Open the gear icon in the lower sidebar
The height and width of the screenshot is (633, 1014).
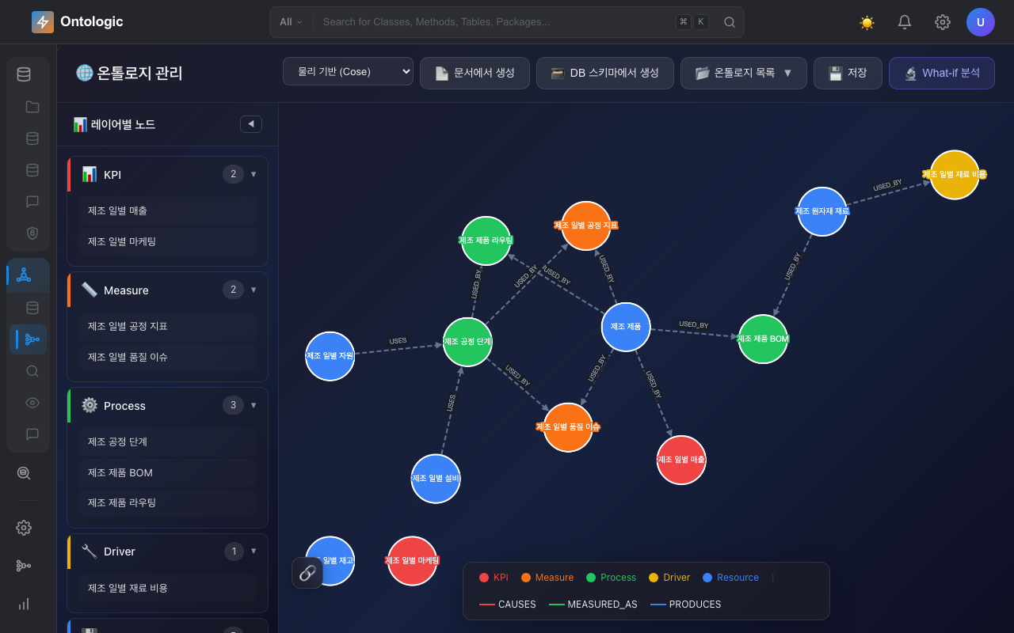[24, 528]
